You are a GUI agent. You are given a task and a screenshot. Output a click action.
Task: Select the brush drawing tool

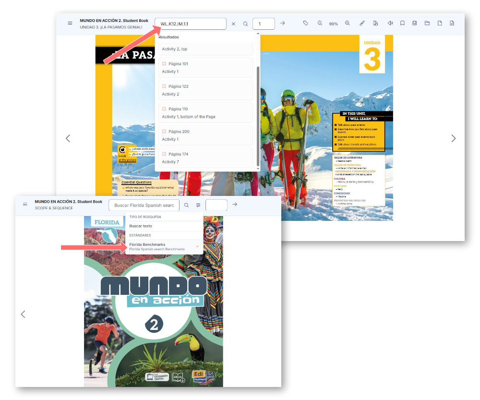[362, 23]
